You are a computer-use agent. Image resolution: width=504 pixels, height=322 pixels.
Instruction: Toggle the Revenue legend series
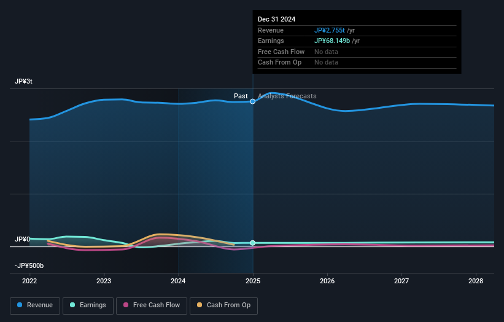[x=35, y=305]
